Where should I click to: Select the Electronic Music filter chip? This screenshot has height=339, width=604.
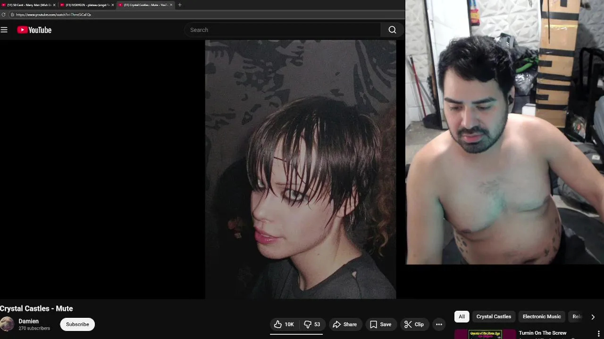pos(542,316)
